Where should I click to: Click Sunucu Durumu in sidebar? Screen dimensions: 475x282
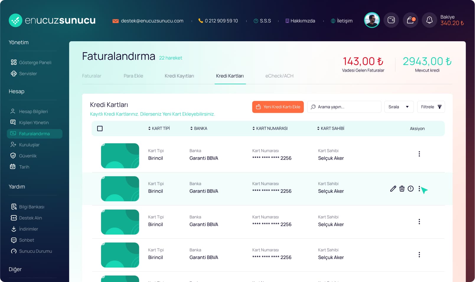pyautogui.click(x=35, y=251)
